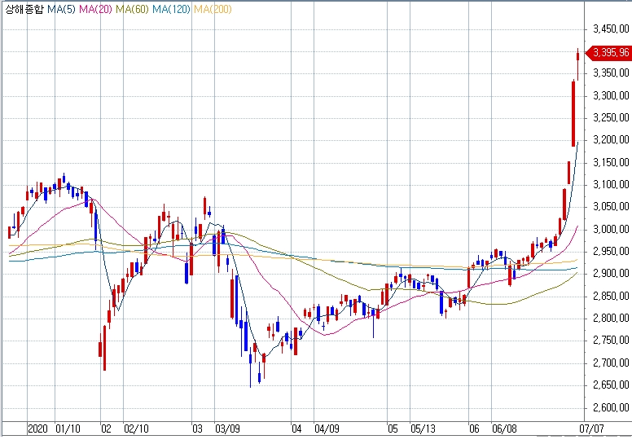The width and height of the screenshot is (632, 444).
Task: Click the 04/09 date axis label
Action: click(327, 428)
